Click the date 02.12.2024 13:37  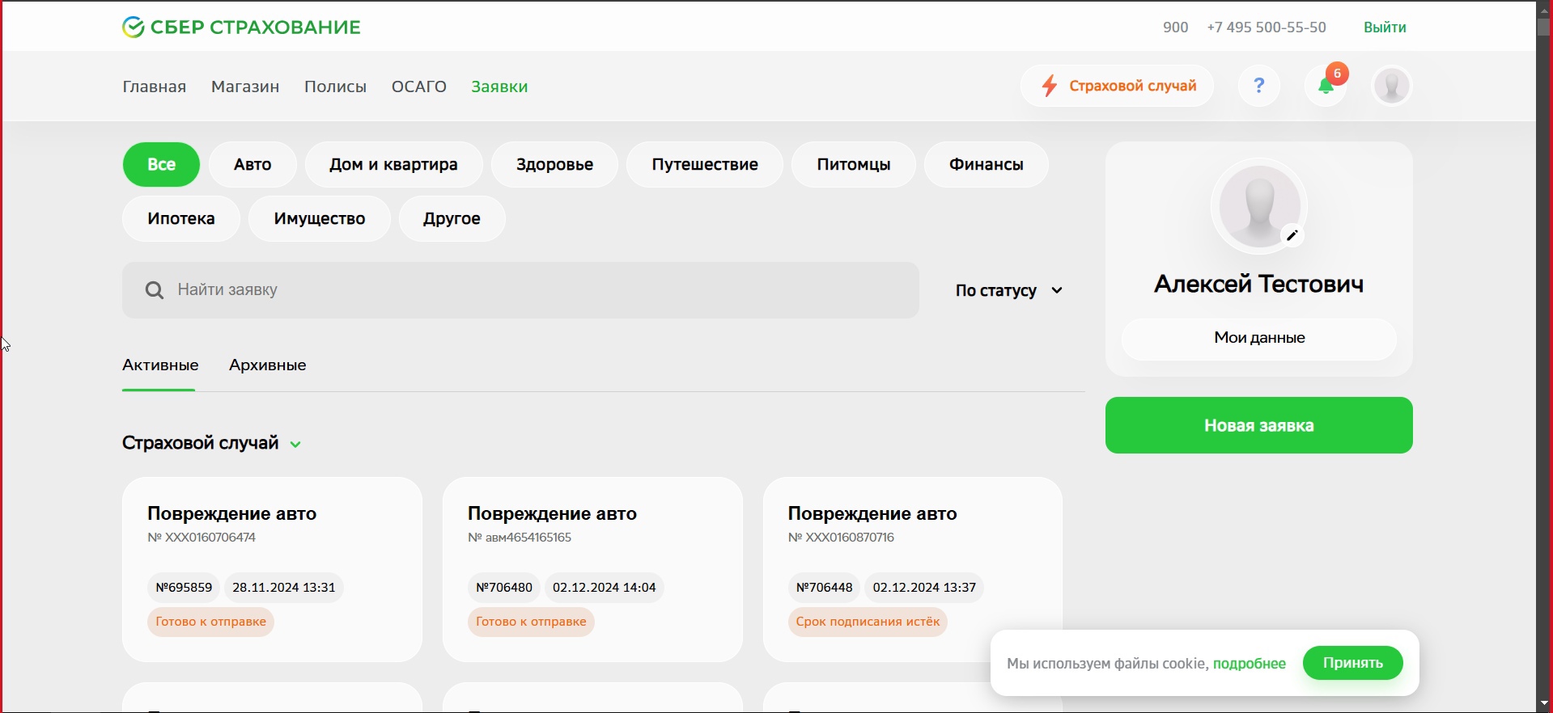(x=925, y=589)
